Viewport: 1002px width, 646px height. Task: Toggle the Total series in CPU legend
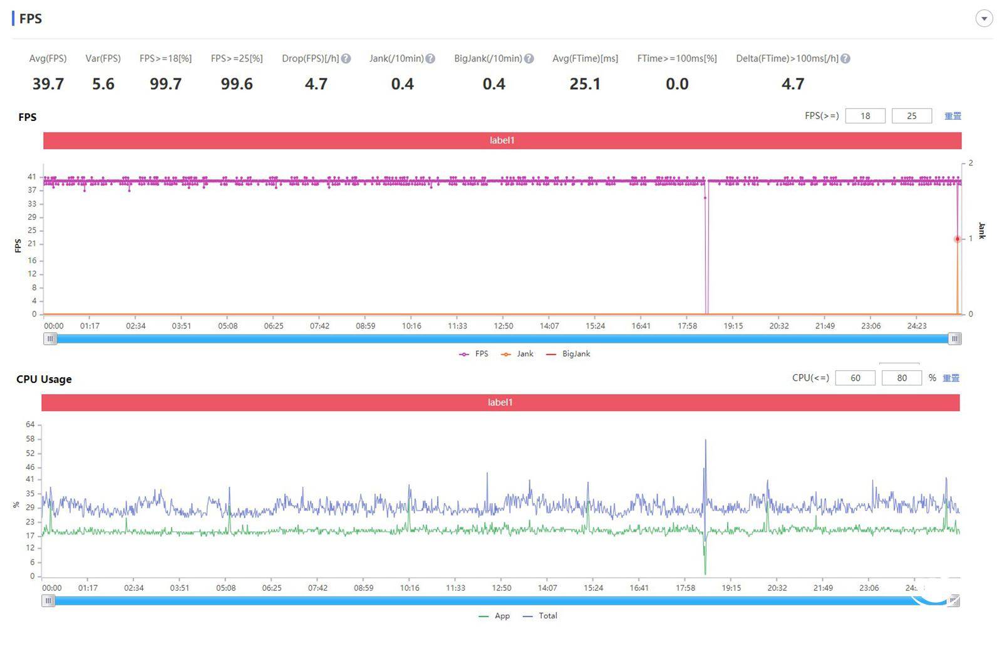[540, 616]
